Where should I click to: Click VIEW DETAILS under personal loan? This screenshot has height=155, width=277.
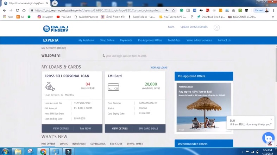[61, 129]
